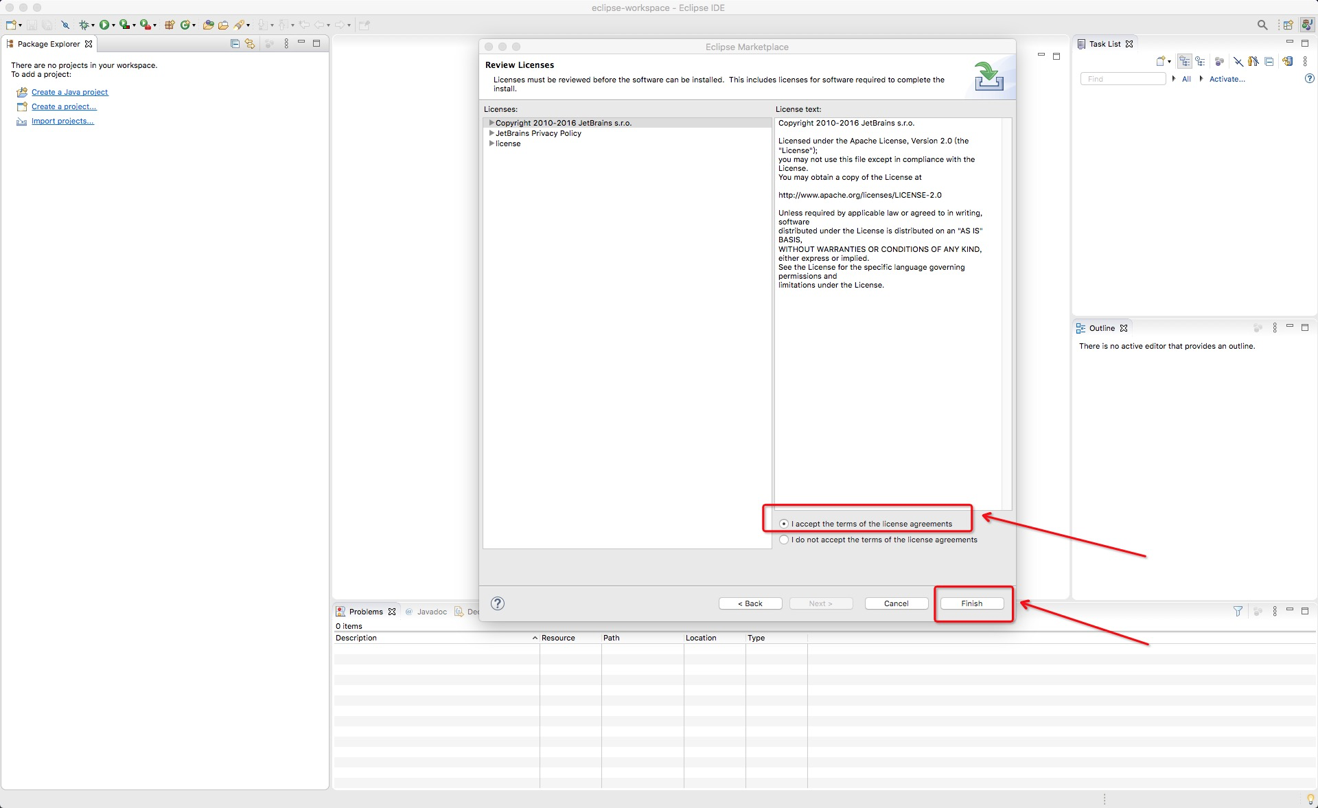Open dropdown arrow next to Debug icon
The width and height of the screenshot is (1318, 808).
pos(93,25)
